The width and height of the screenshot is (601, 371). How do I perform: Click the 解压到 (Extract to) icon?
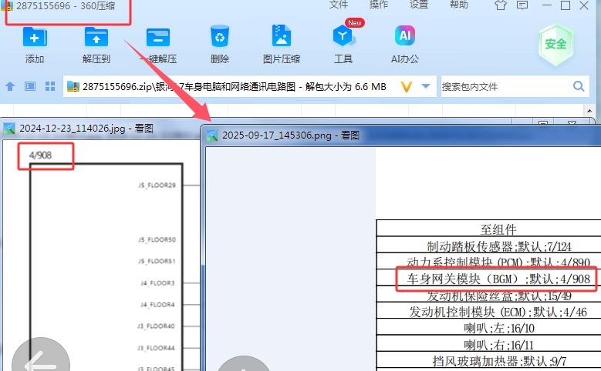coord(96,37)
